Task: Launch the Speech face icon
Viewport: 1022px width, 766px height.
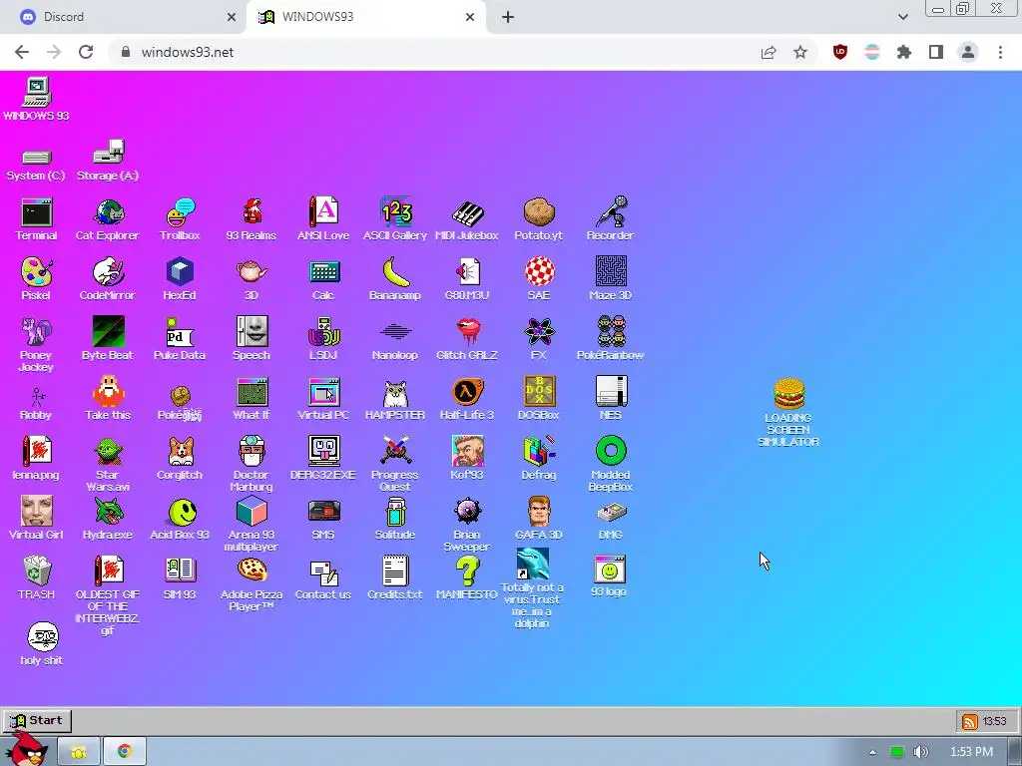Action: pos(252,339)
